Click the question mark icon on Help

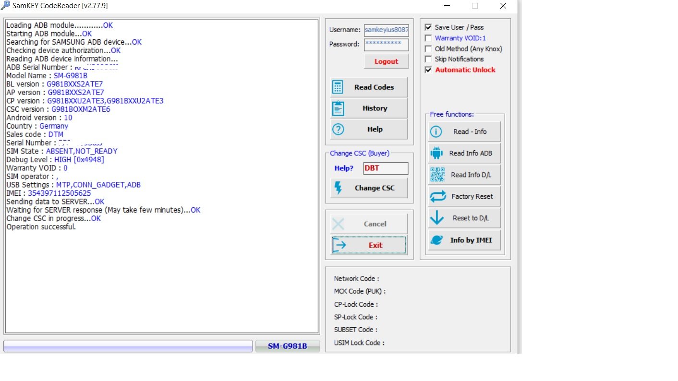[x=338, y=129]
